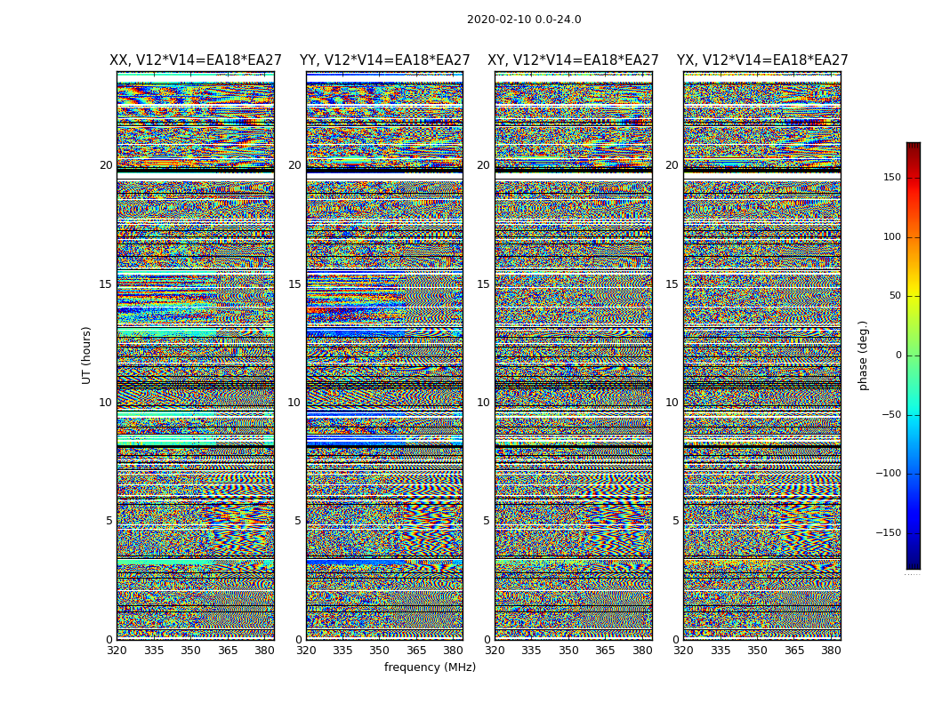Image resolution: width=934 pixels, height=711 pixels.
Task: Select the YY panel title
Action: click(384, 60)
